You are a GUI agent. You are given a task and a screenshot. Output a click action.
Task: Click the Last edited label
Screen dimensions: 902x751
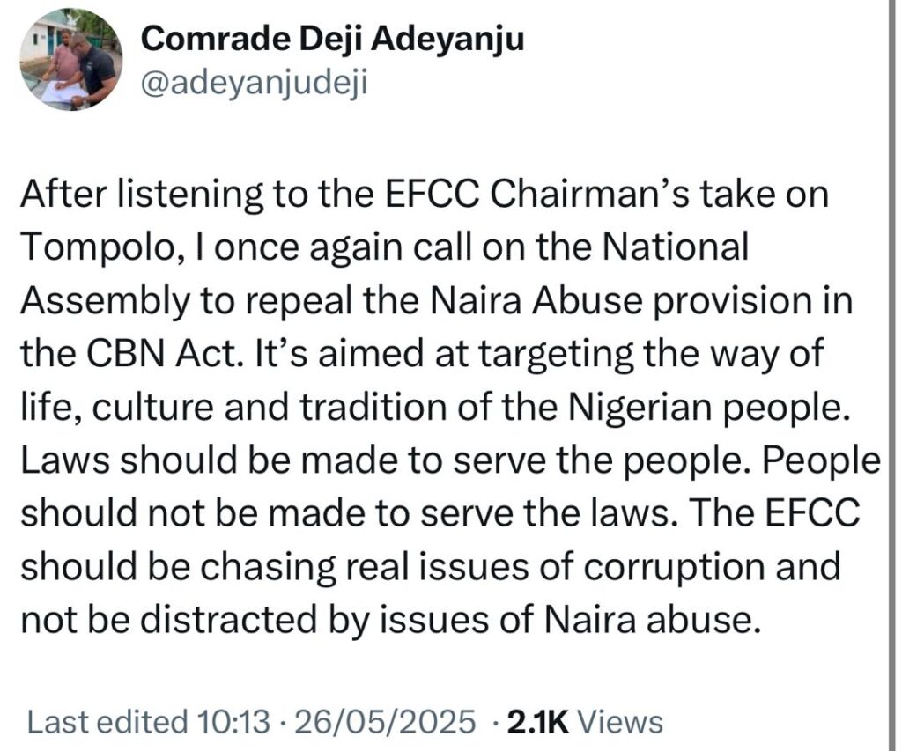click(x=108, y=722)
